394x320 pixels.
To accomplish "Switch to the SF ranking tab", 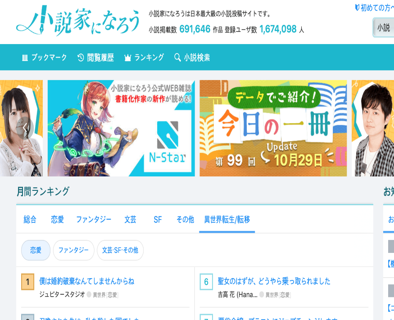I will (x=158, y=220).
